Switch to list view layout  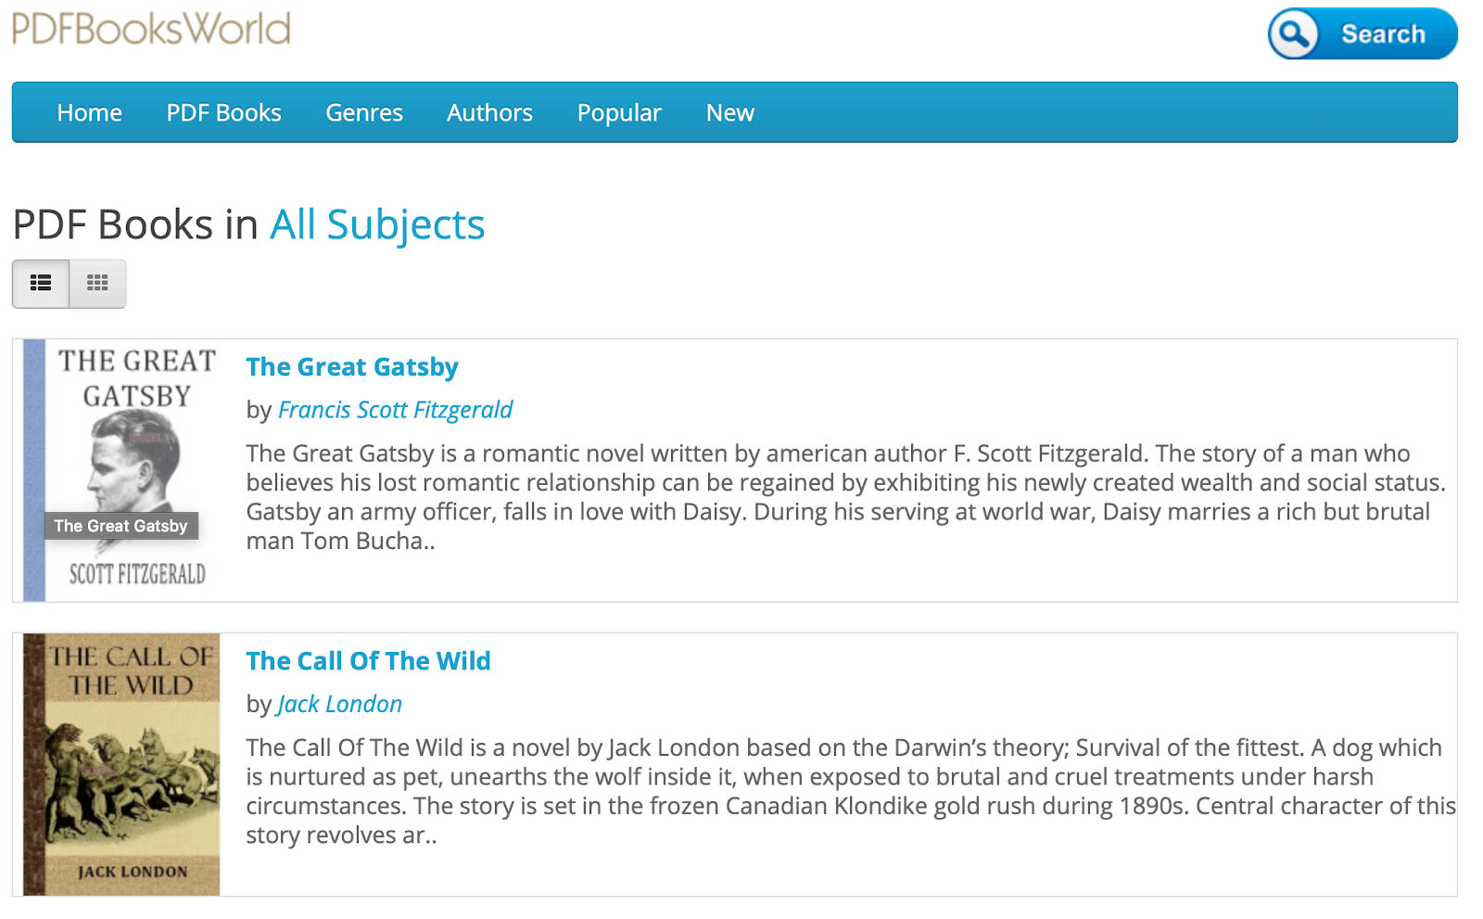click(41, 284)
